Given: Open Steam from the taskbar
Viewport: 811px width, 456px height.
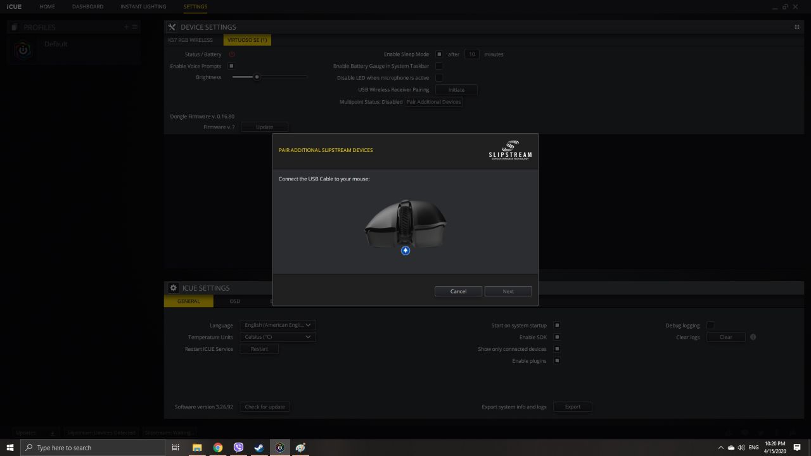Looking at the screenshot, I should [259, 447].
